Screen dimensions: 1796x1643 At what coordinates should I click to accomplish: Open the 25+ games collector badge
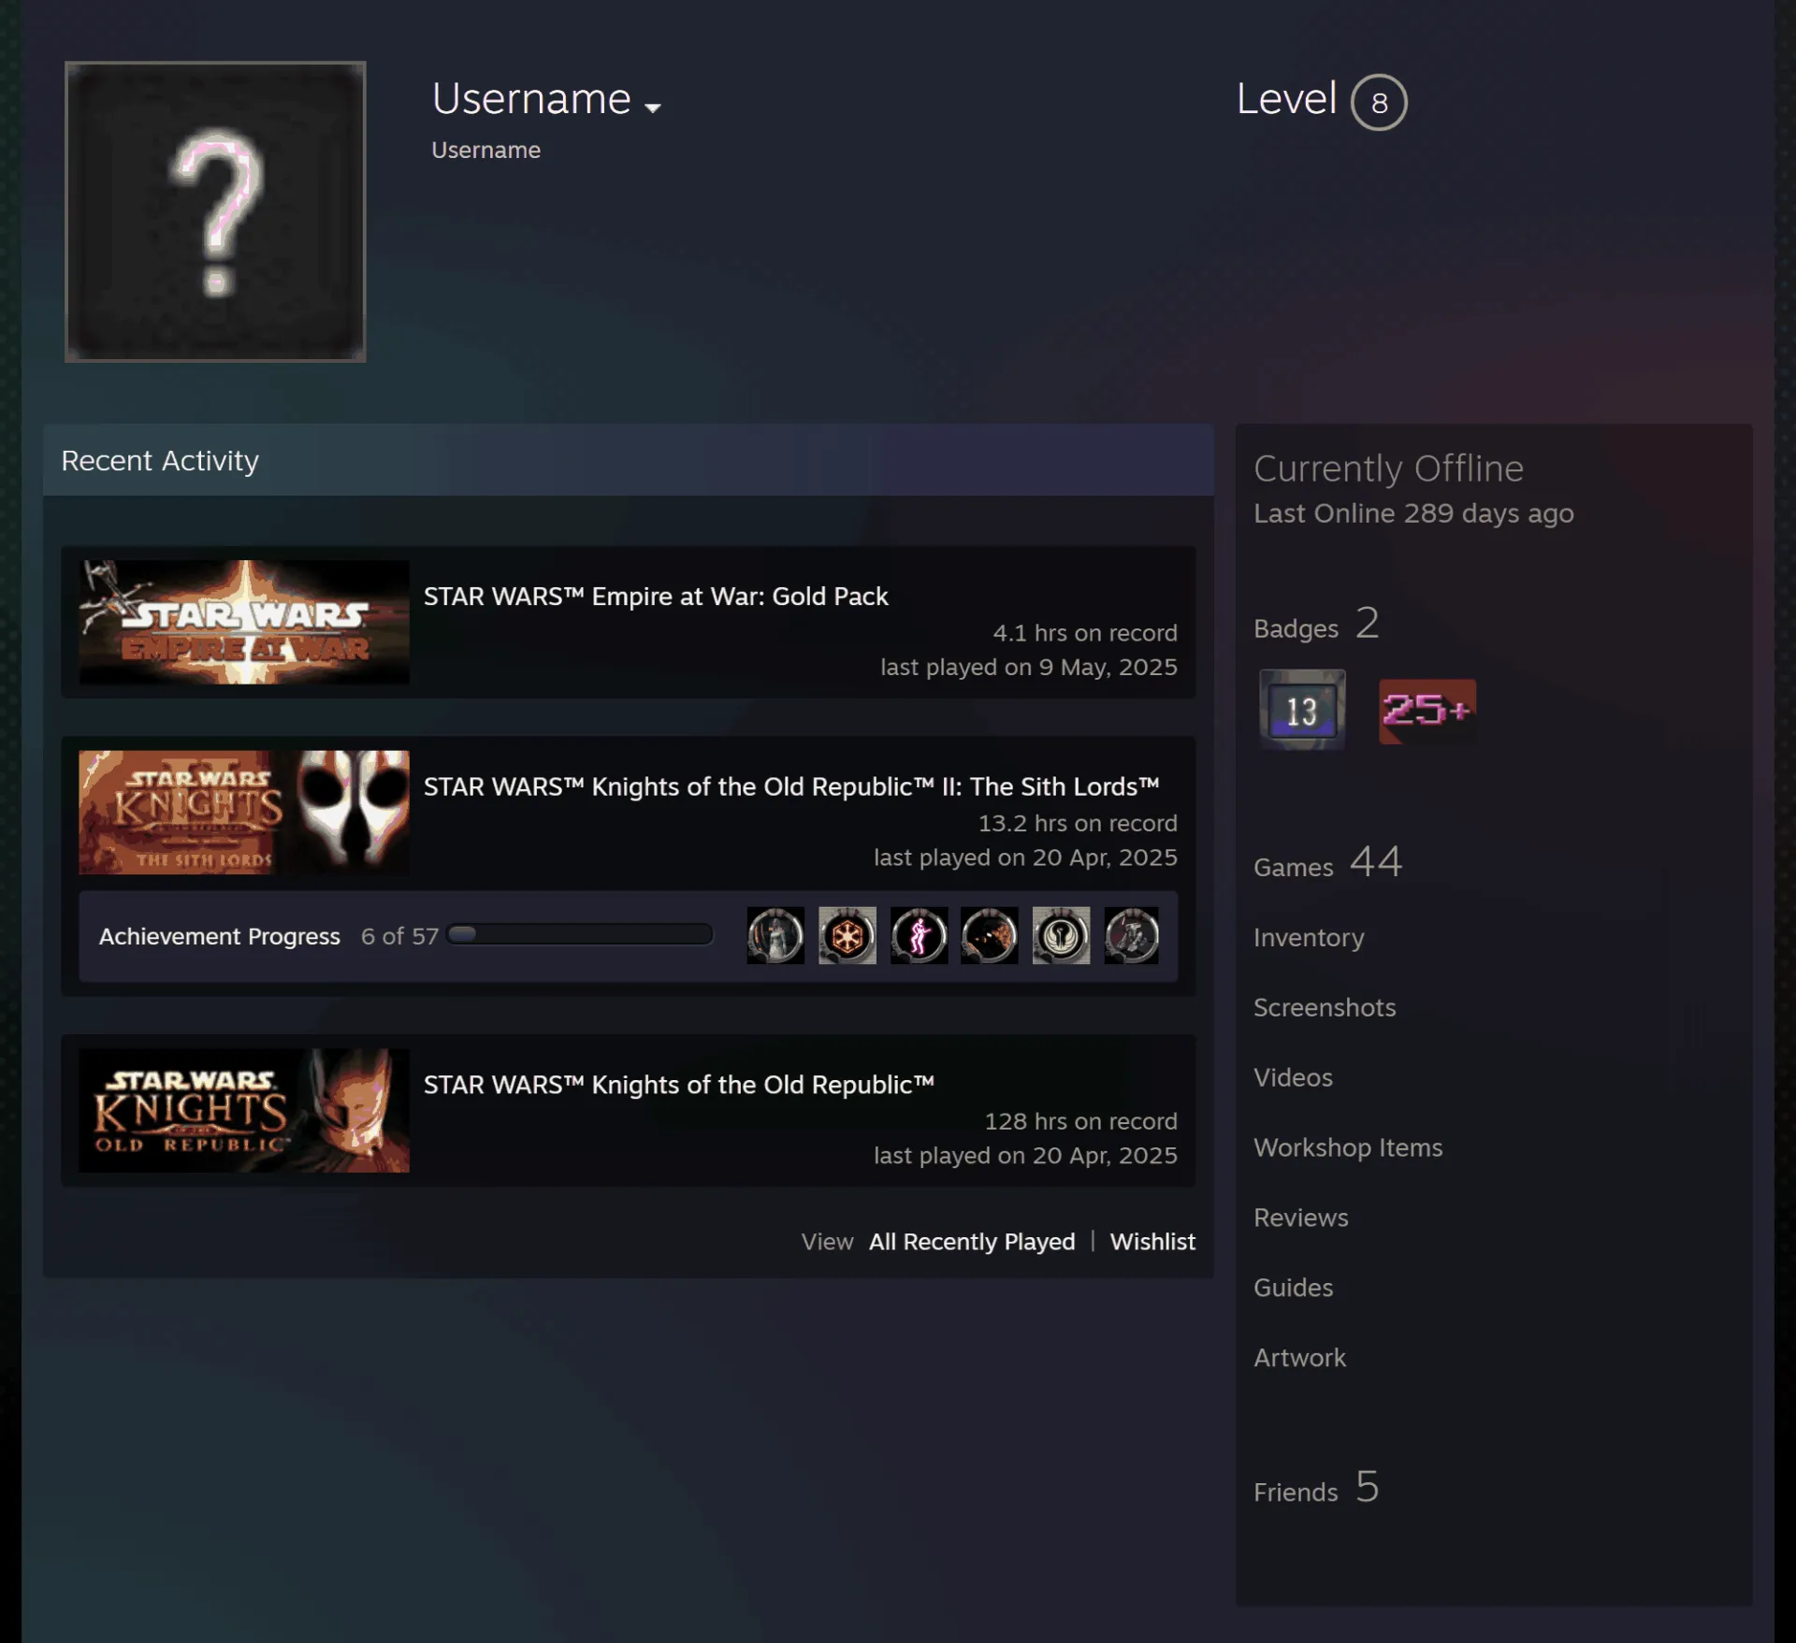1427,711
